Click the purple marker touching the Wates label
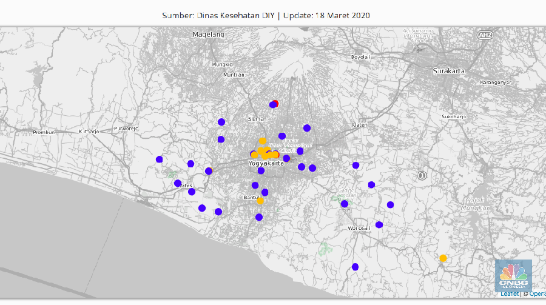The width and height of the screenshot is (546, 305). [x=178, y=183]
